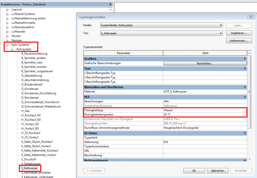
Task: Collapse the Rohr Systeme tree node
Action: coord(7,45)
